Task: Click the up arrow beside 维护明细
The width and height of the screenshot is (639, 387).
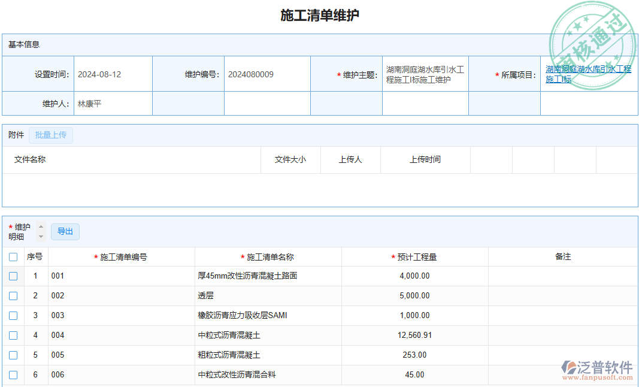Action: click(40, 228)
